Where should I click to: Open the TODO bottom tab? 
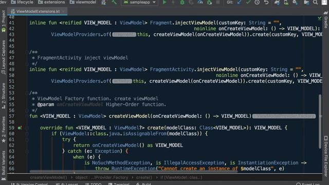click(x=94, y=184)
